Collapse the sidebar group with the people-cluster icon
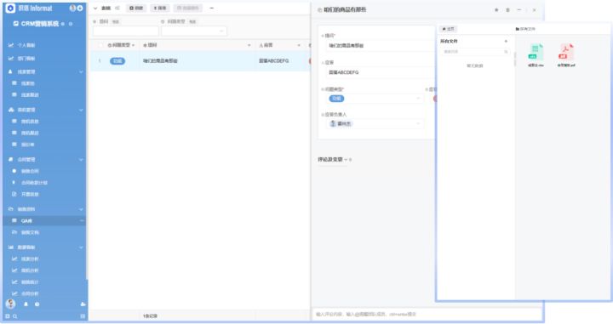This screenshot has height=324, width=613. point(82,110)
